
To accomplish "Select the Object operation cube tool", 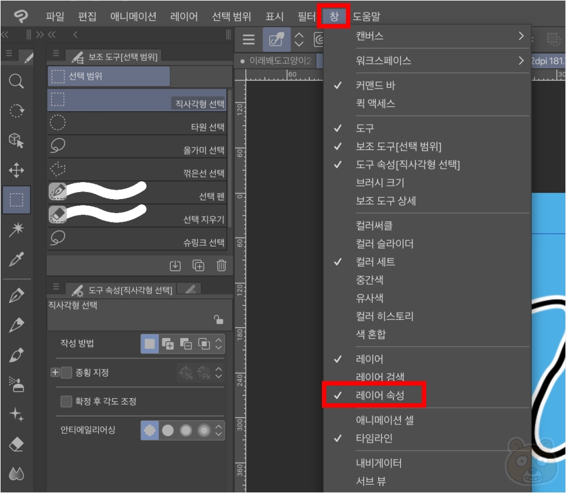I will pos(16,140).
